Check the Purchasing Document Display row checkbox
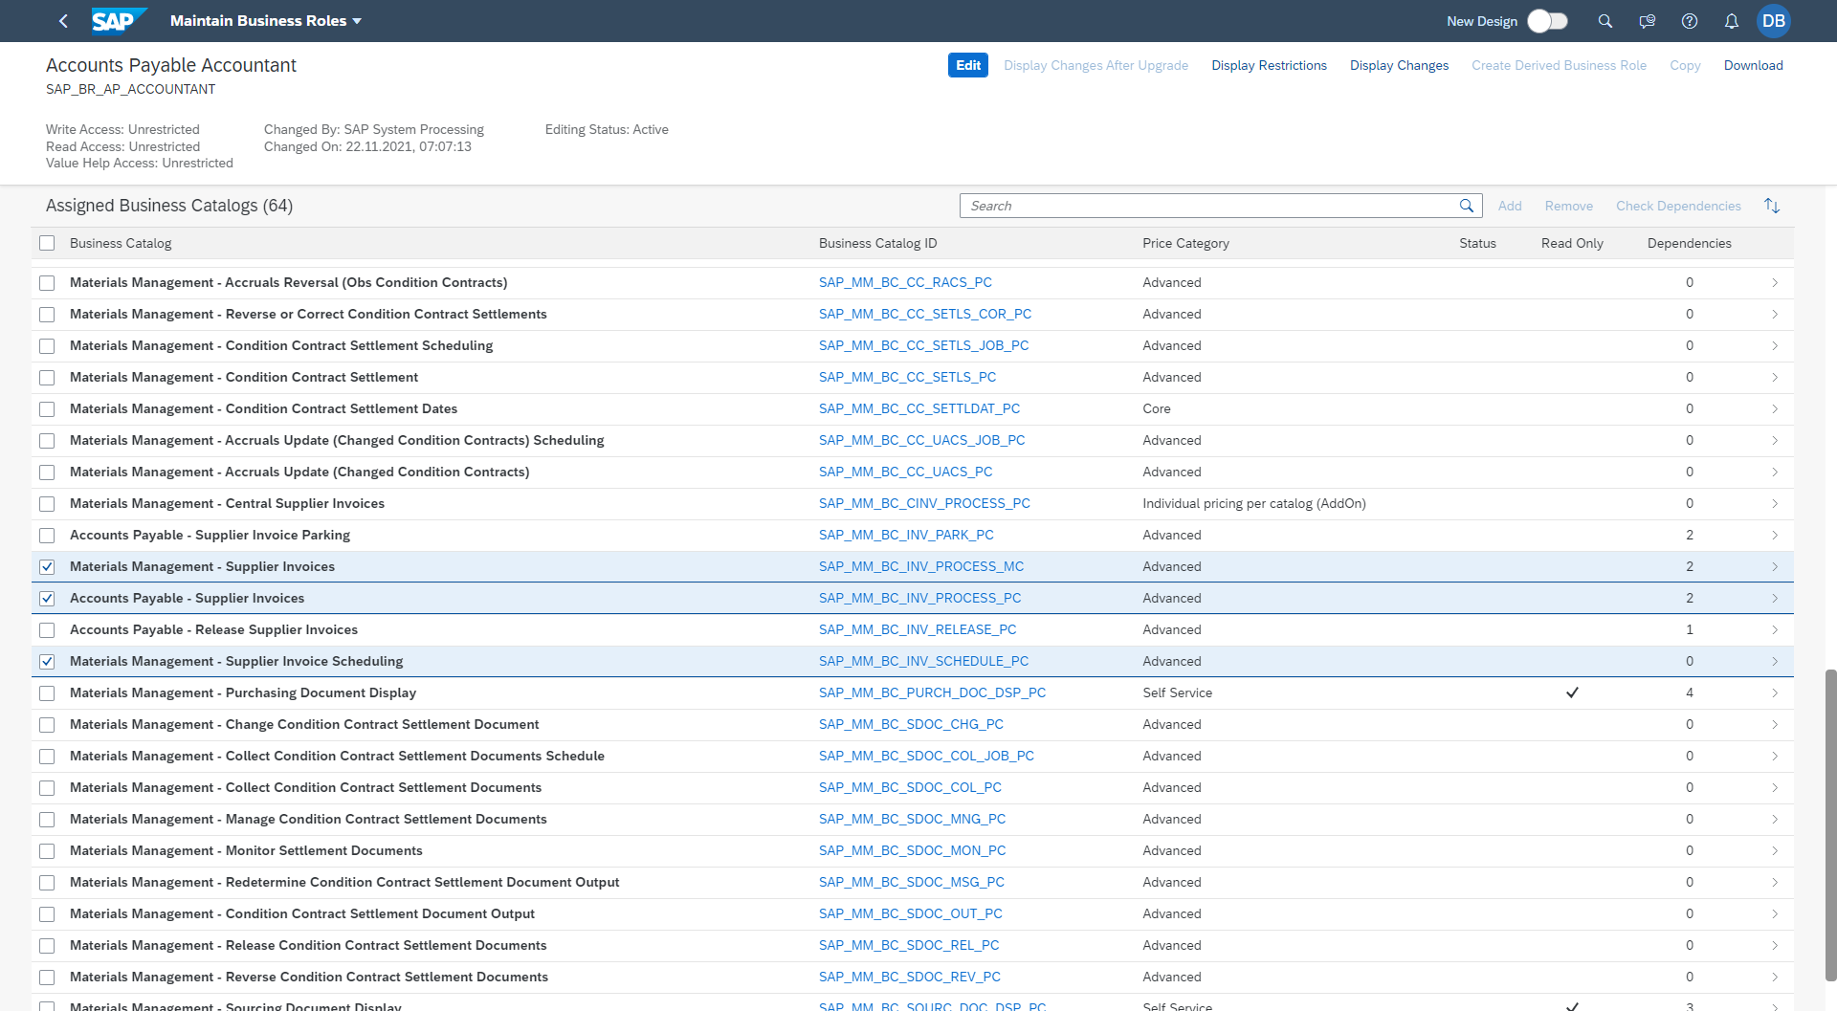1837x1011 pixels. [x=47, y=693]
